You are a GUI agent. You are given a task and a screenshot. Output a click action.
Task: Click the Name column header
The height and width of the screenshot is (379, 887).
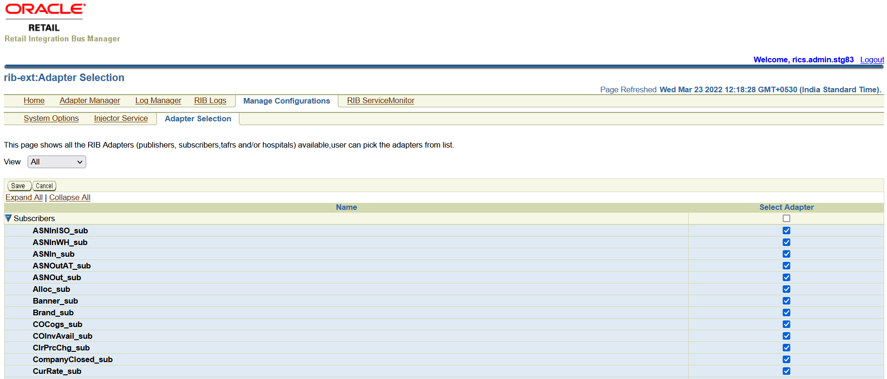pyautogui.click(x=346, y=208)
